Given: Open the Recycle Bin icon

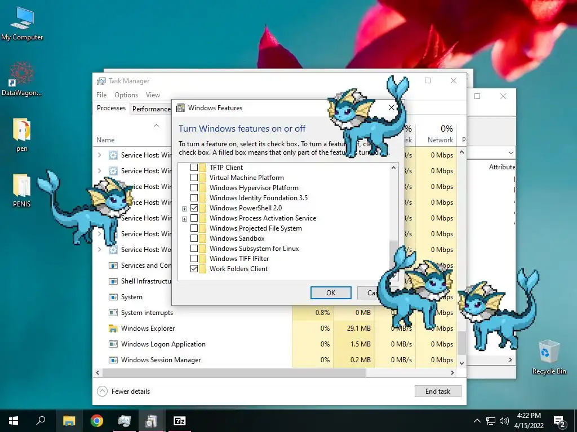Looking at the screenshot, I should [x=549, y=357].
